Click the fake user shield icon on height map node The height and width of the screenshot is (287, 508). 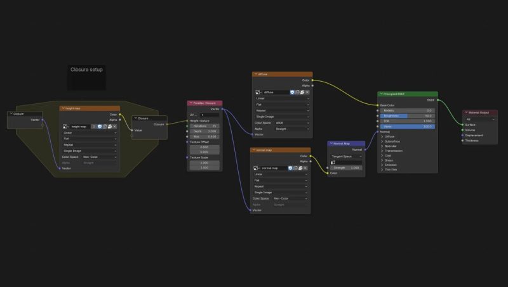pyautogui.click(x=100, y=126)
